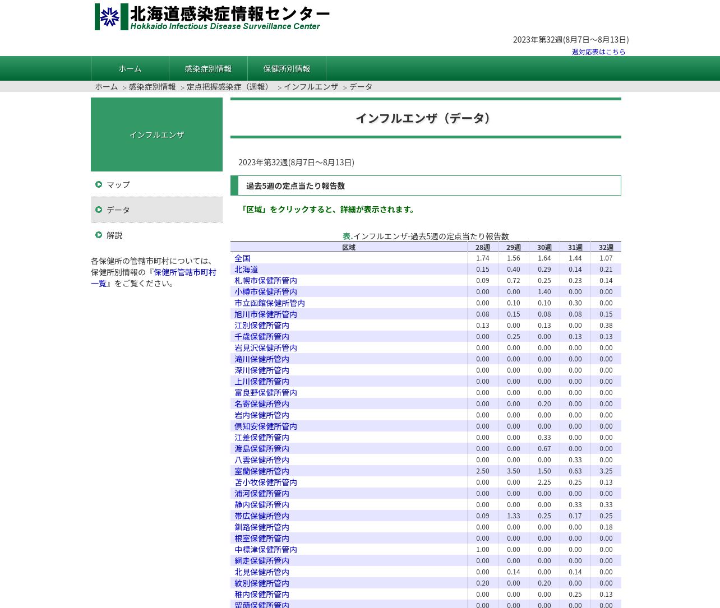Click the bullet icon beside 解説

pyautogui.click(x=99, y=235)
